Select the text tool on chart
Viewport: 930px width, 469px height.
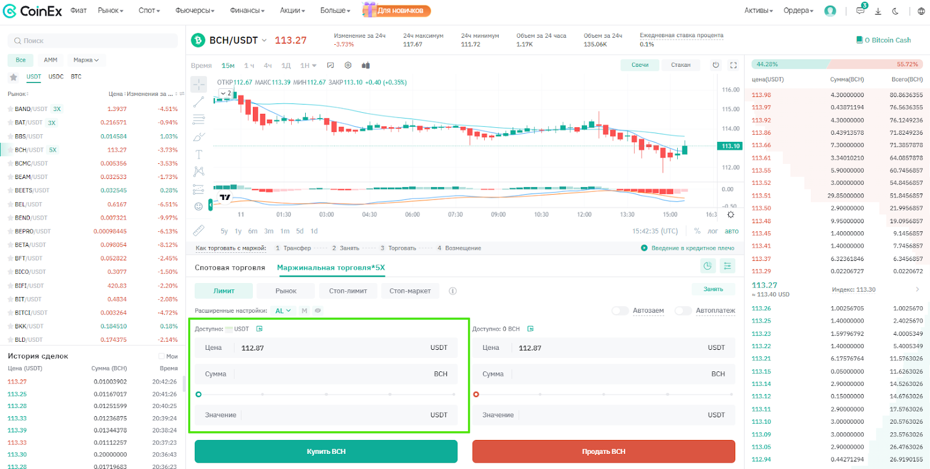pyautogui.click(x=199, y=154)
